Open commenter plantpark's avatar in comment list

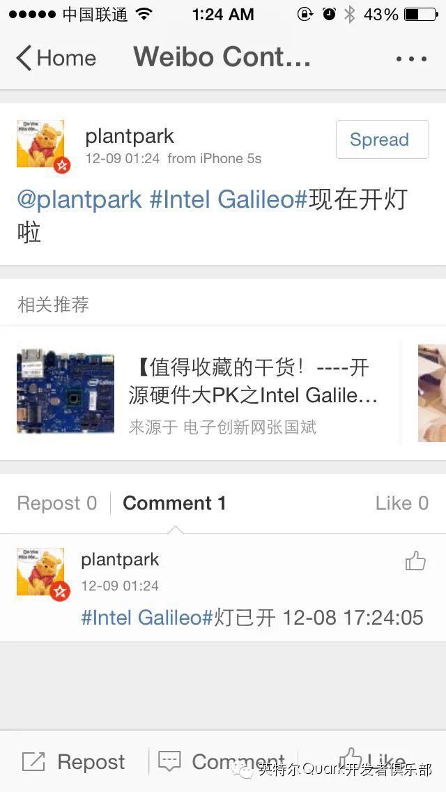pos(40,571)
